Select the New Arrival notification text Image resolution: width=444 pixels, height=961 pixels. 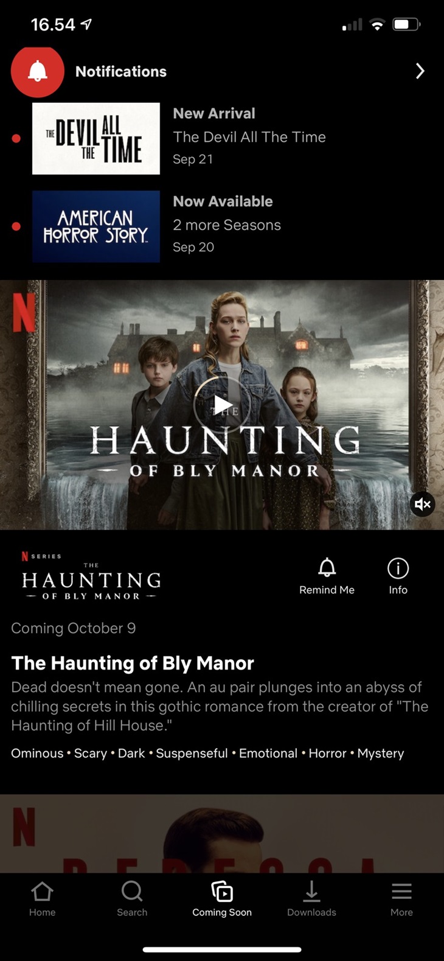click(x=214, y=113)
